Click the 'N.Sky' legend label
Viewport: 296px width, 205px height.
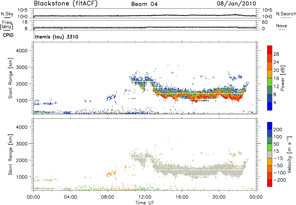click(x=7, y=14)
